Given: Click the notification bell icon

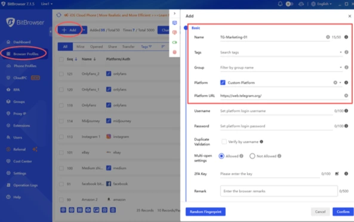Looking at the screenshot, I should (280, 4).
